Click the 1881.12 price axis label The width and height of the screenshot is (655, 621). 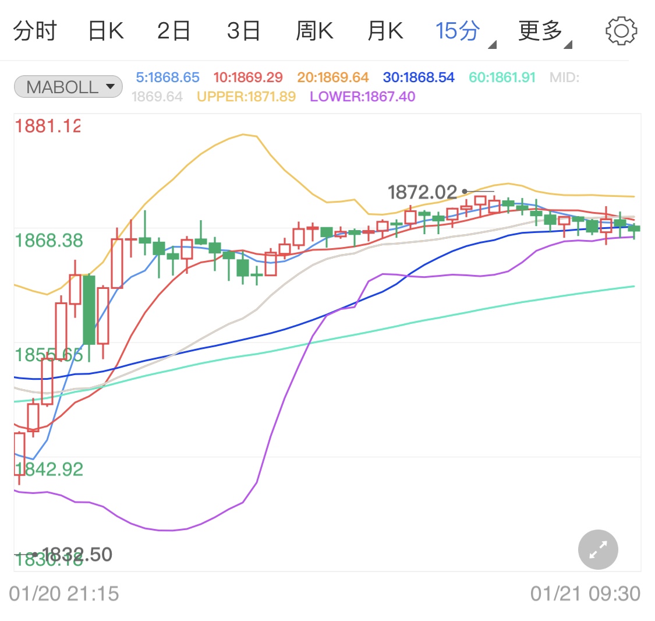(x=48, y=126)
